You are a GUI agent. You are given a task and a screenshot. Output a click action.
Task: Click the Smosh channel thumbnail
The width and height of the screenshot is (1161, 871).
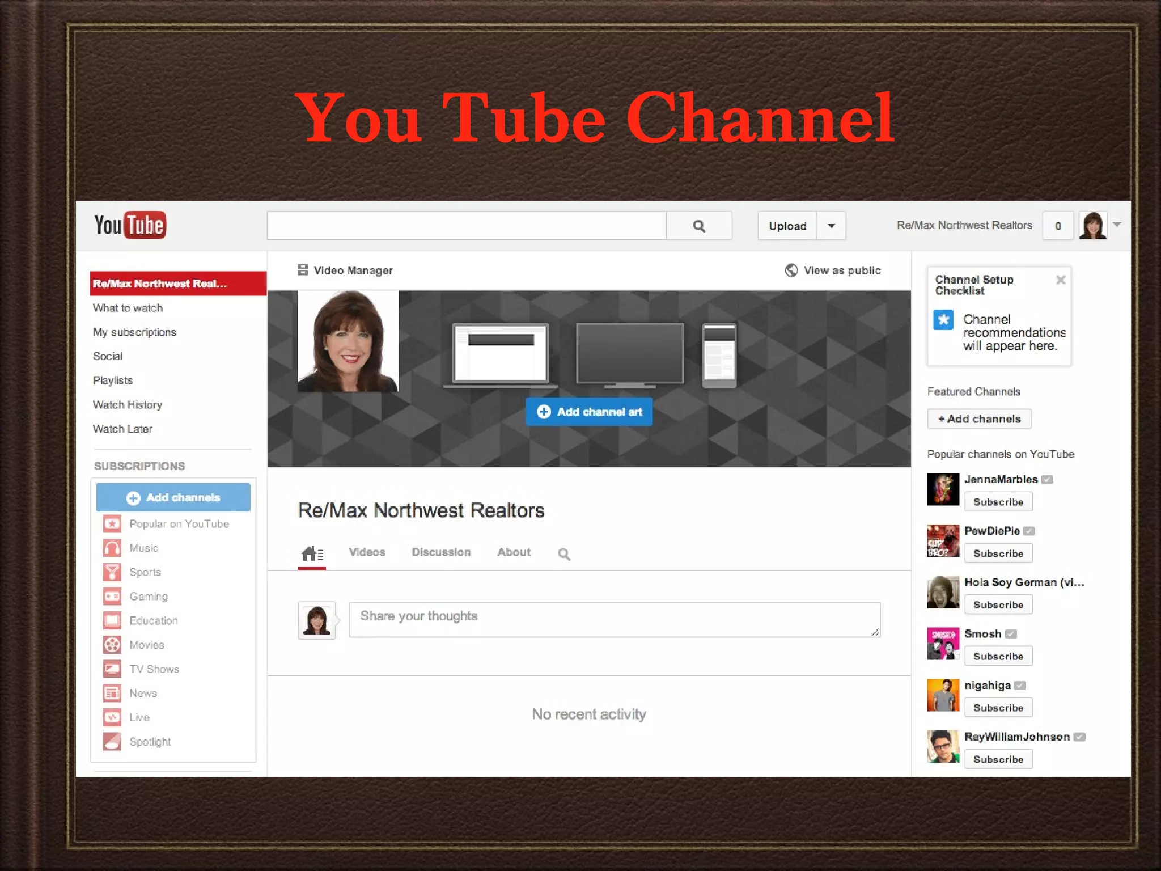coord(943,644)
